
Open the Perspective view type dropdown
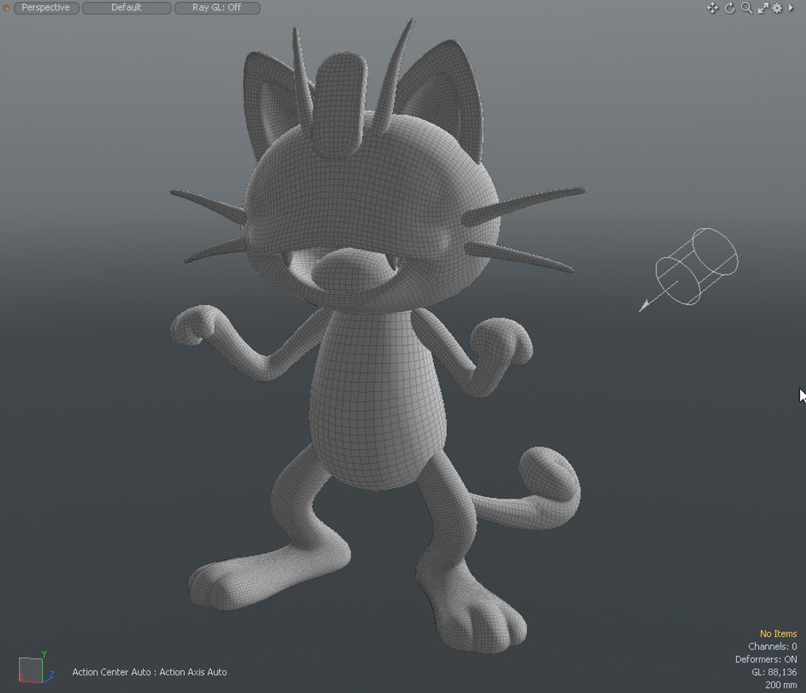click(46, 8)
